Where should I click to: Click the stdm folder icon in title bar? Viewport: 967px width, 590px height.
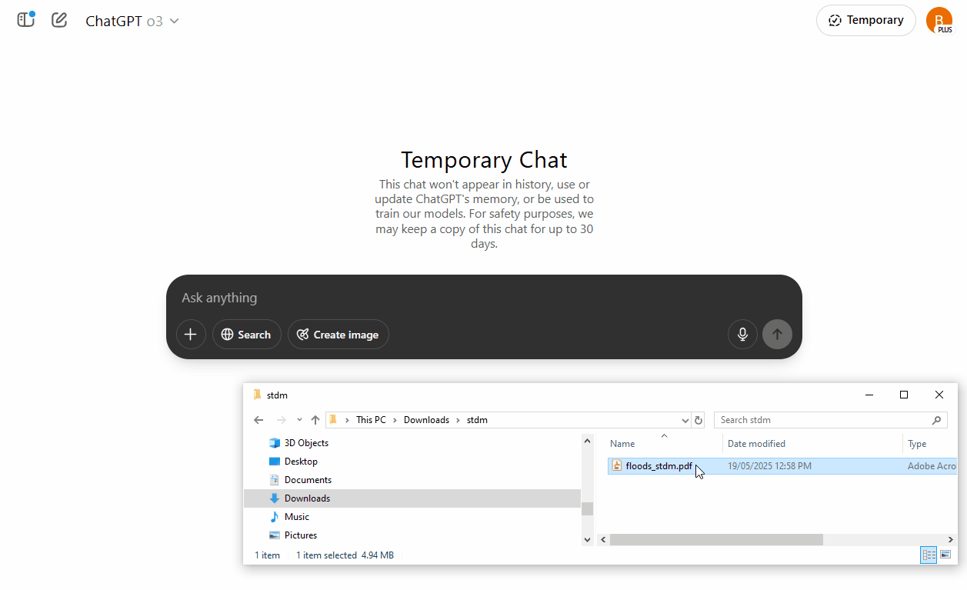257,395
